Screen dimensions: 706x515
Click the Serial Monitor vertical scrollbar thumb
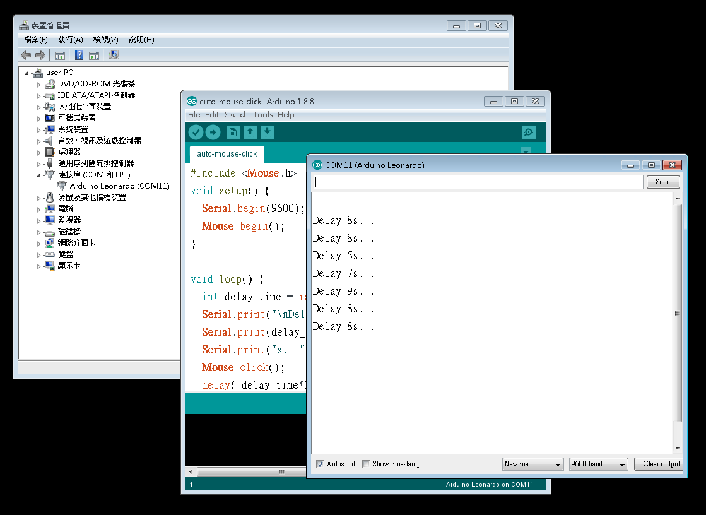677,312
